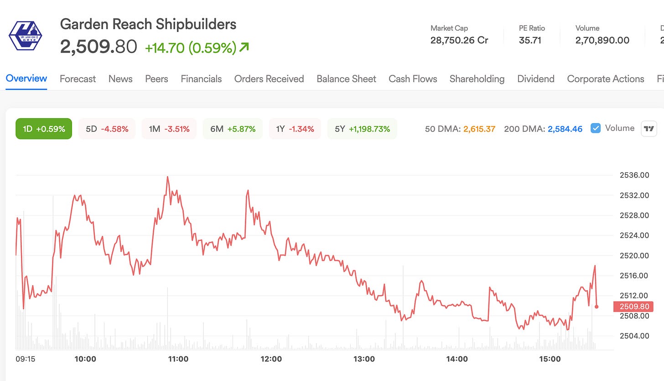Screen dimensions: 664x381
Task: Click the 200 DMA value
Action: pos(565,129)
